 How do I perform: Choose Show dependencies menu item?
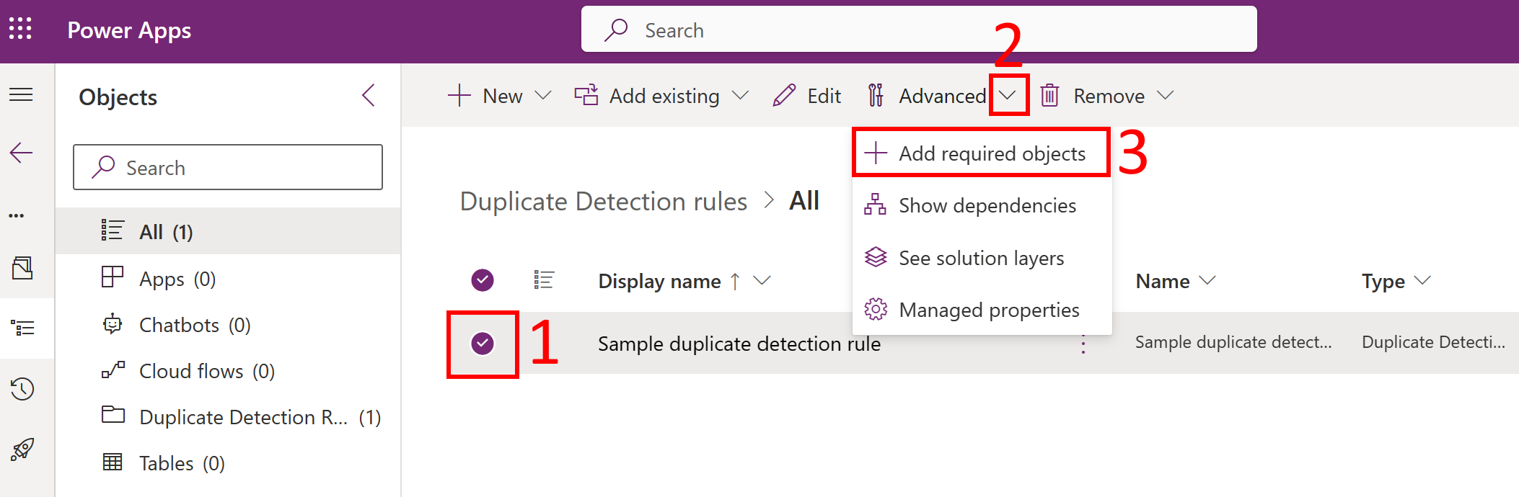click(982, 205)
